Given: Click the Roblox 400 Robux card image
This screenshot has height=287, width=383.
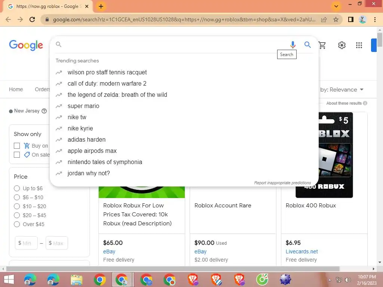Looking at the screenshot, I should coord(336,155).
